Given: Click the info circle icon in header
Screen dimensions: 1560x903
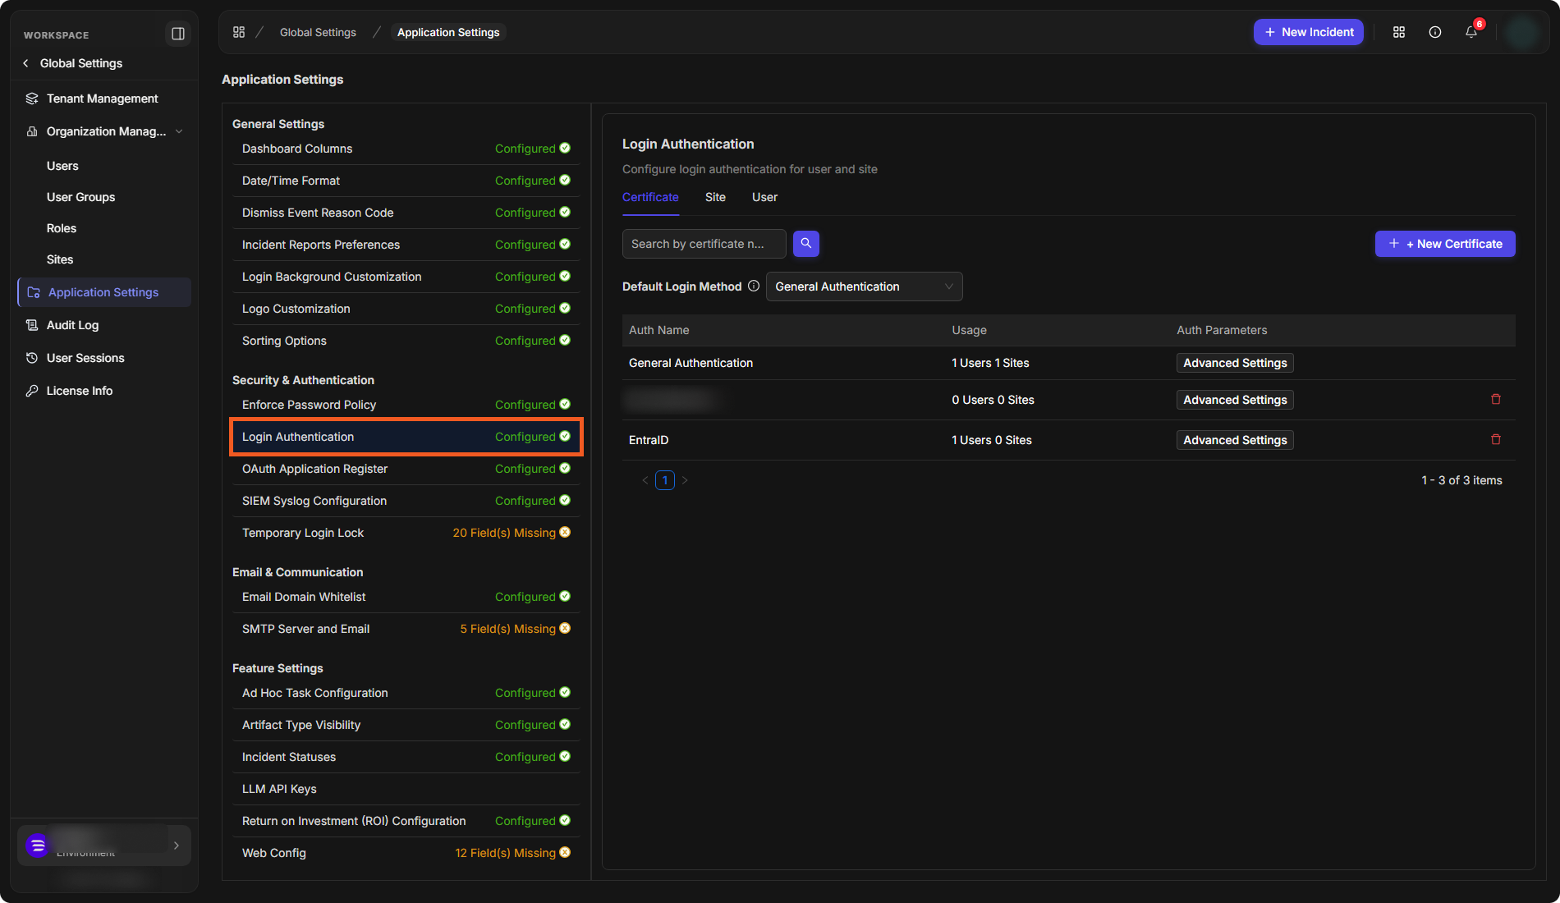Looking at the screenshot, I should [x=1435, y=32].
